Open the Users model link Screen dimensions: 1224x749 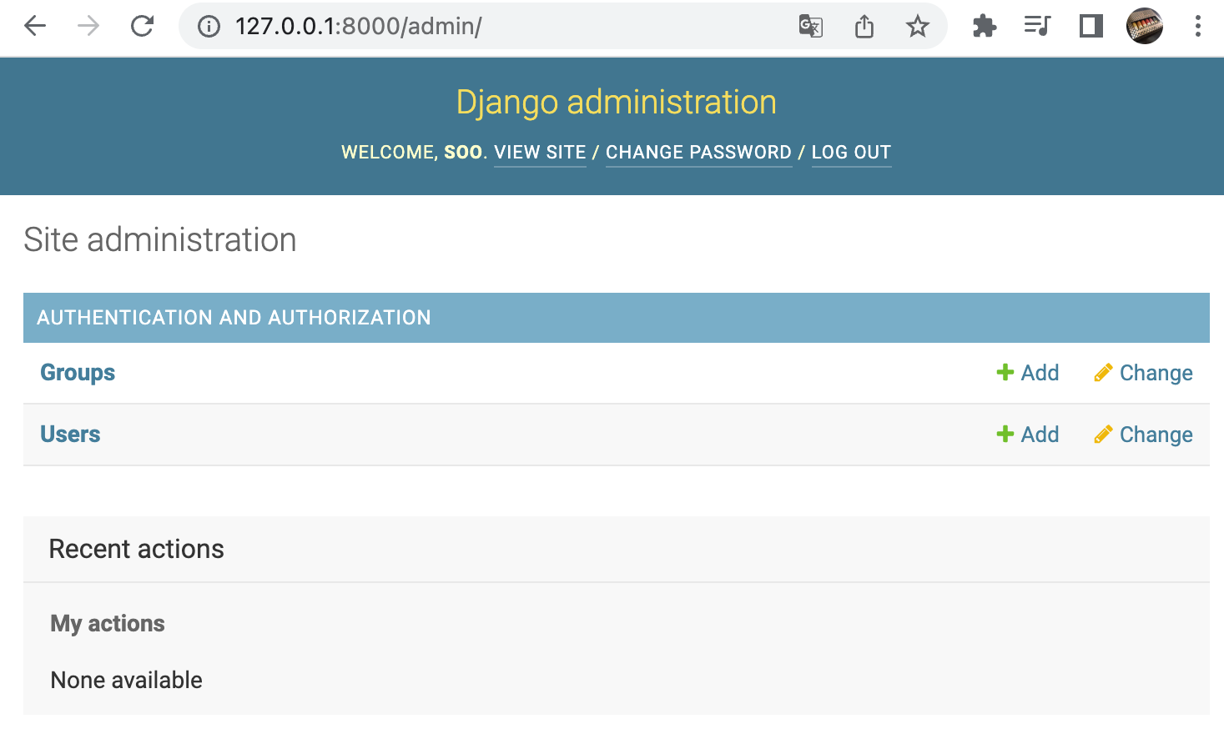point(70,435)
